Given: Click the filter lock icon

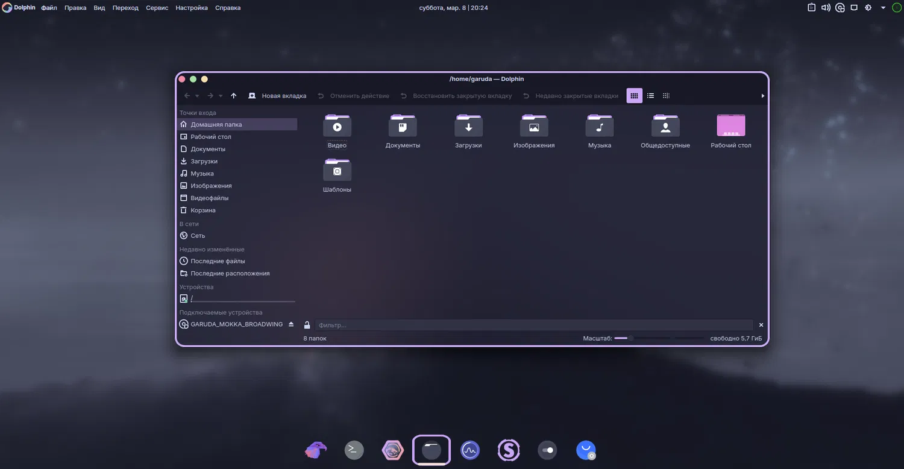Looking at the screenshot, I should (307, 325).
